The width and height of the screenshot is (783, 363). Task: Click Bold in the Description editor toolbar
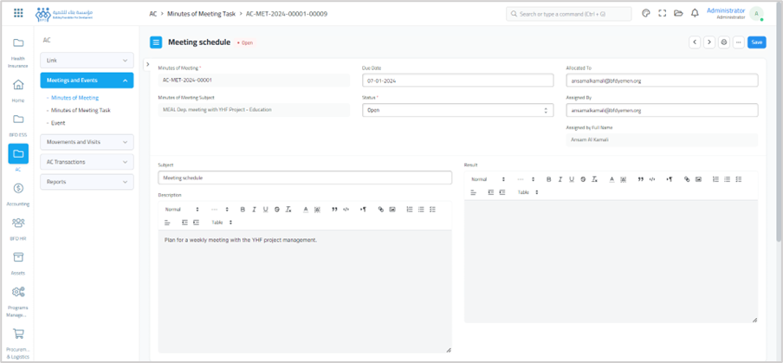[x=243, y=210]
